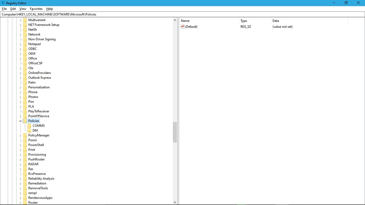Image resolution: width=365 pixels, height=205 pixels.
Task: Restore down the Registry Editor window
Action: click(346, 3)
